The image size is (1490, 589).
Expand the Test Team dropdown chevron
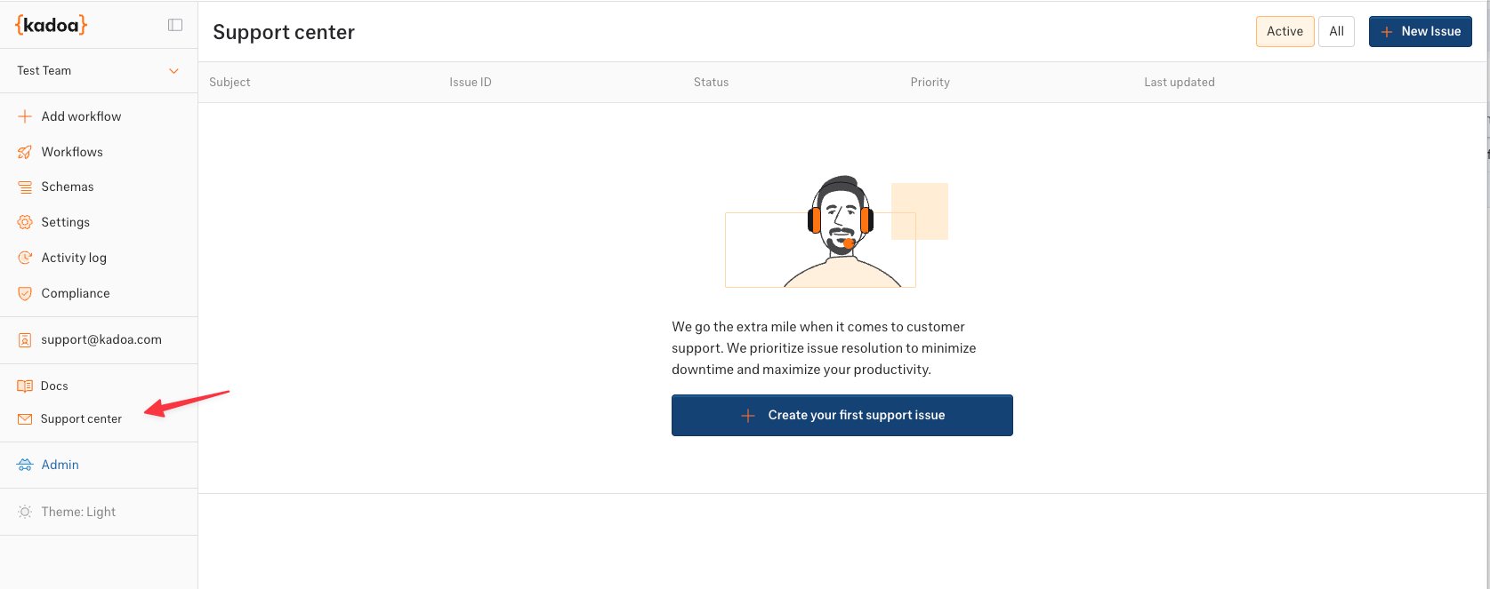click(x=174, y=71)
